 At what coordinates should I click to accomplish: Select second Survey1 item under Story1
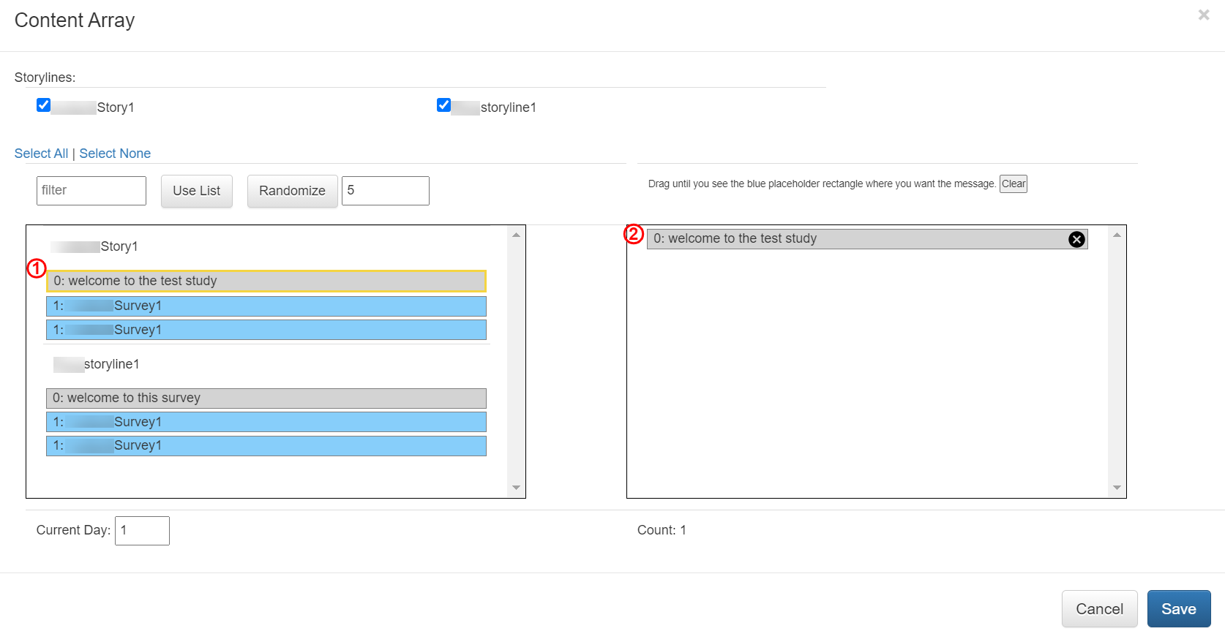pos(266,330)
